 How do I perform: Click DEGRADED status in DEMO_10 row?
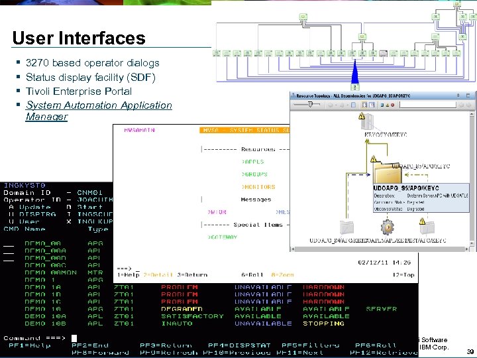(182, 309)
